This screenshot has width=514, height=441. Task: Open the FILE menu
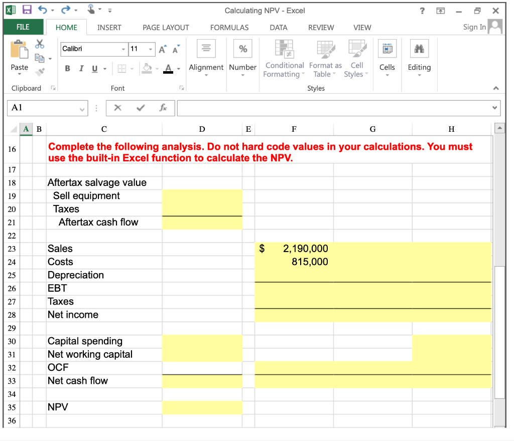(x=23, y=27)
